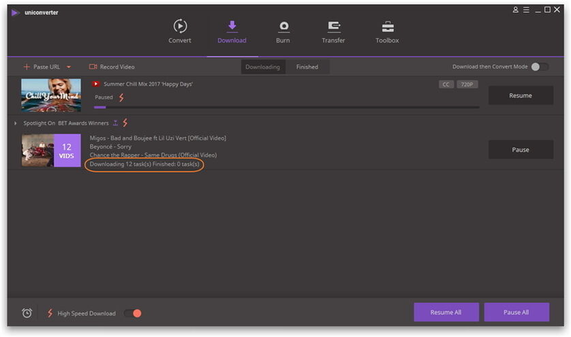Screen dimensions: 571x337
Task: Switch to the Downloading tab
Action: [x=262, y=67]
